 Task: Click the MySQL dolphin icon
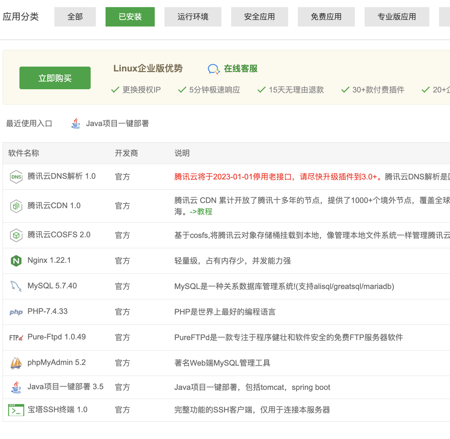coord(16,286)
